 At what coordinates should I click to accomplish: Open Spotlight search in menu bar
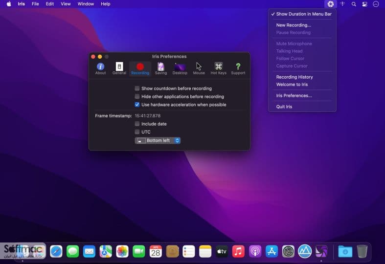pos(354,4)
